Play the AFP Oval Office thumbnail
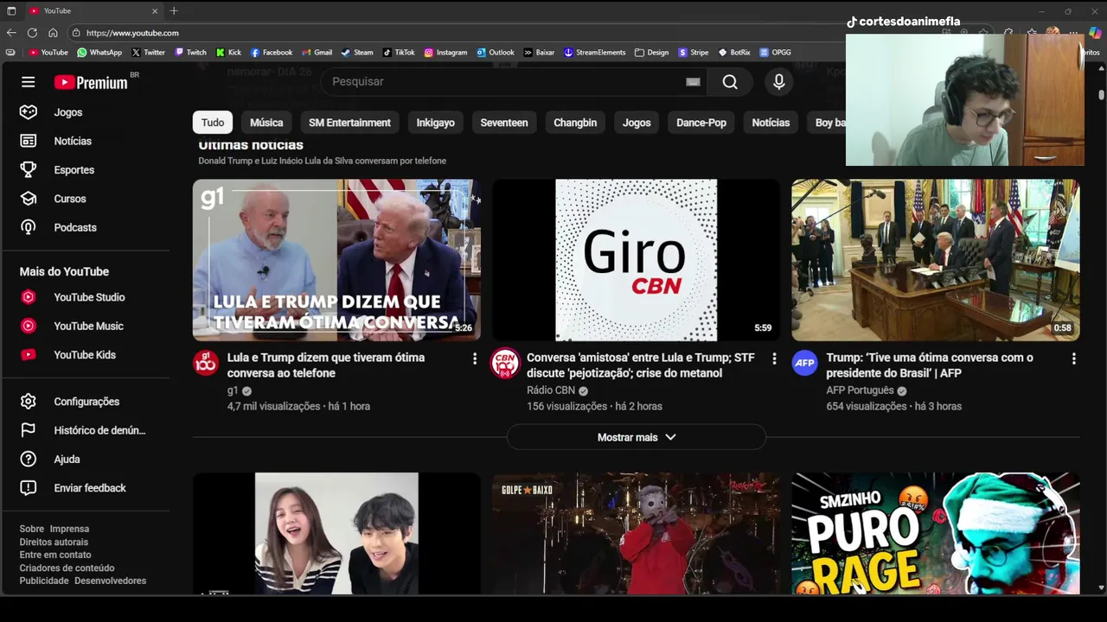The height and width of the screenshot is (622, 1107). click(x=936, y=260)
